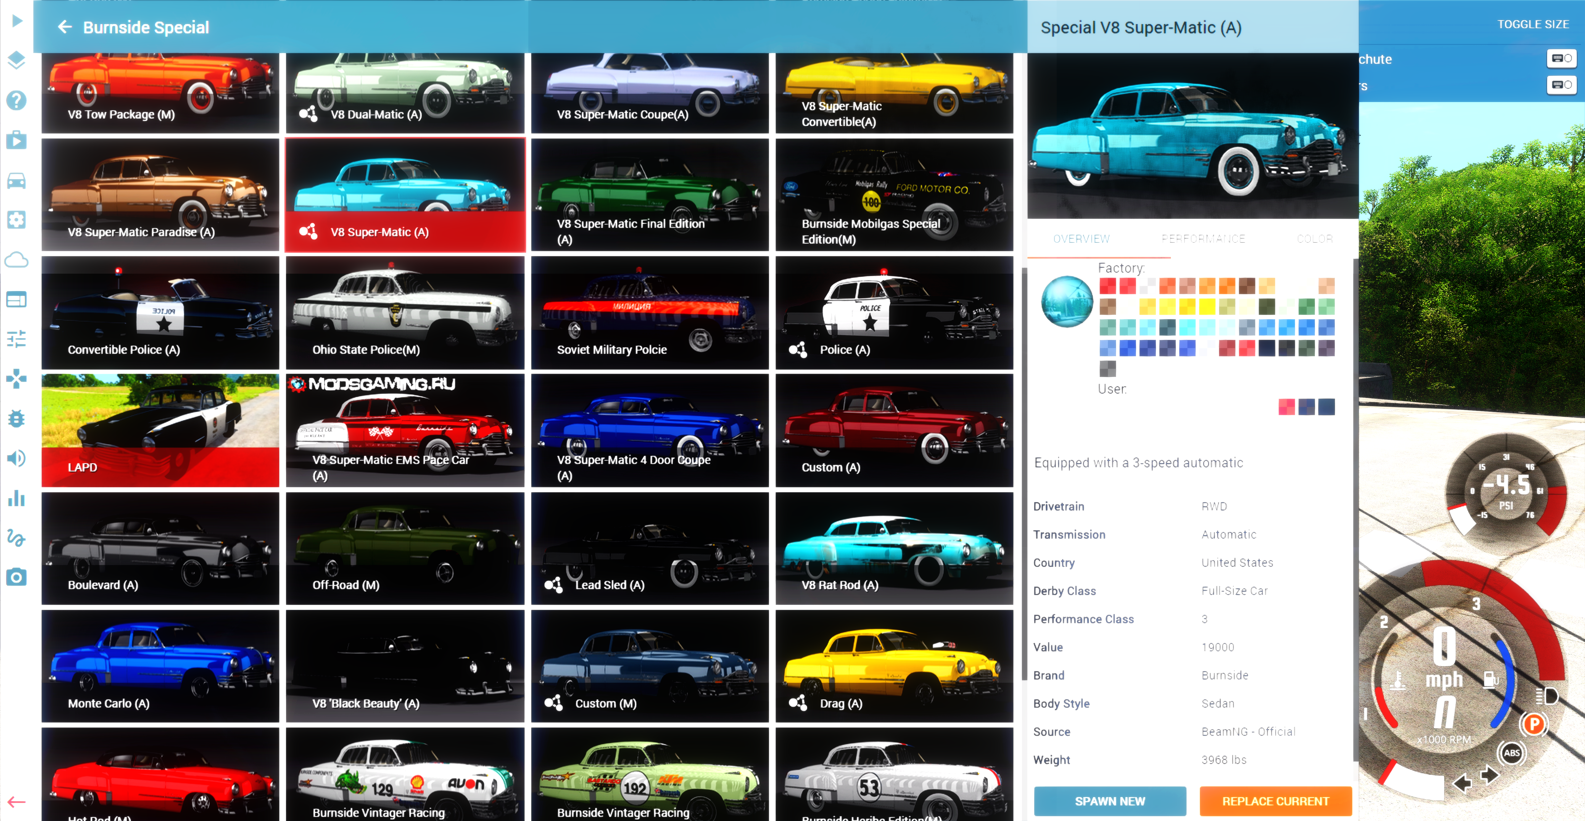Go back using Burnside Special arrow

[65, 27]
